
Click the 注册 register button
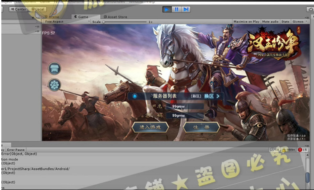(x=201, y=127)
